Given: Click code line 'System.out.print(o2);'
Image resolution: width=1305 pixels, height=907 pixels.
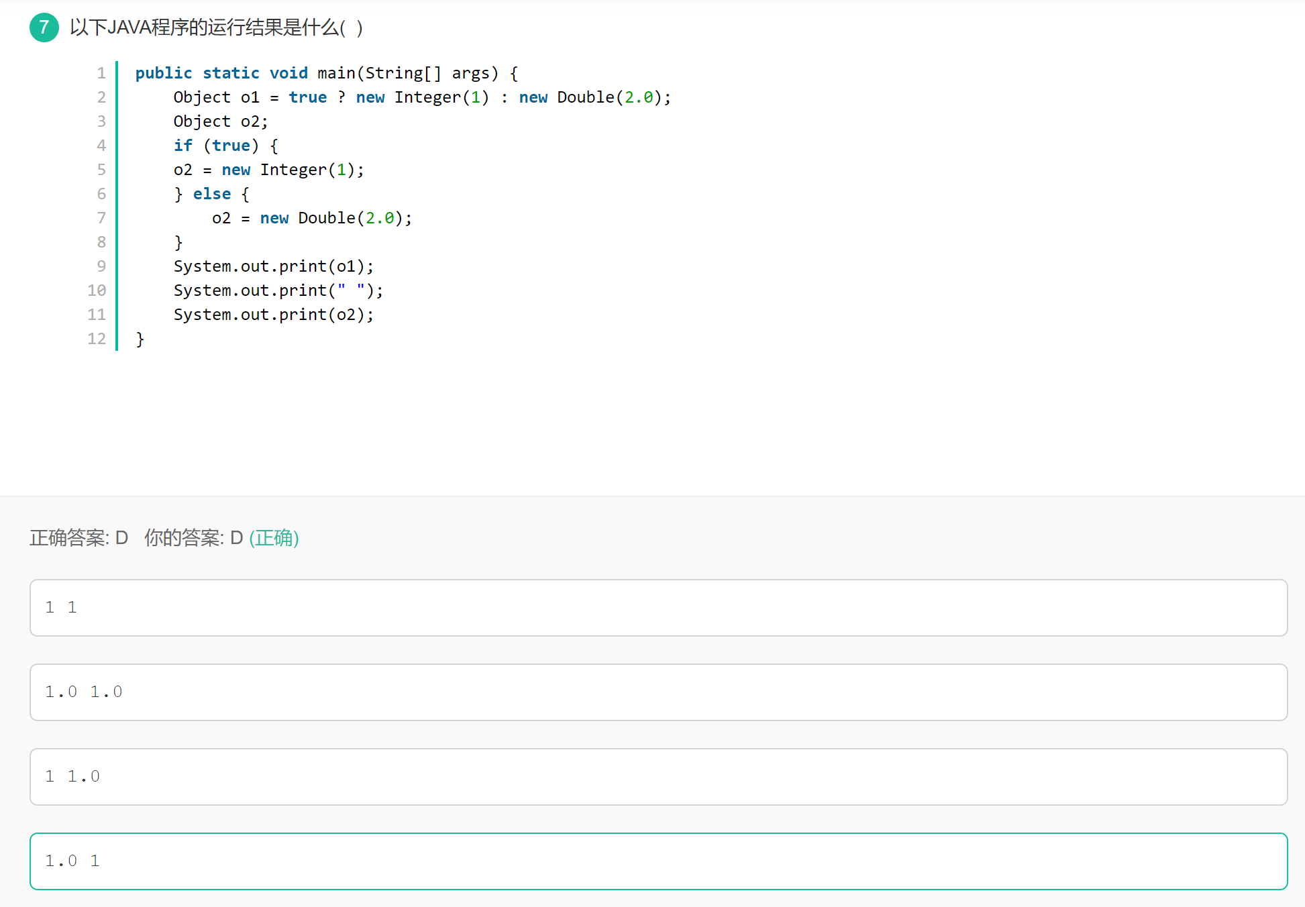Looking at the screenshot, I should coord(274,315).
